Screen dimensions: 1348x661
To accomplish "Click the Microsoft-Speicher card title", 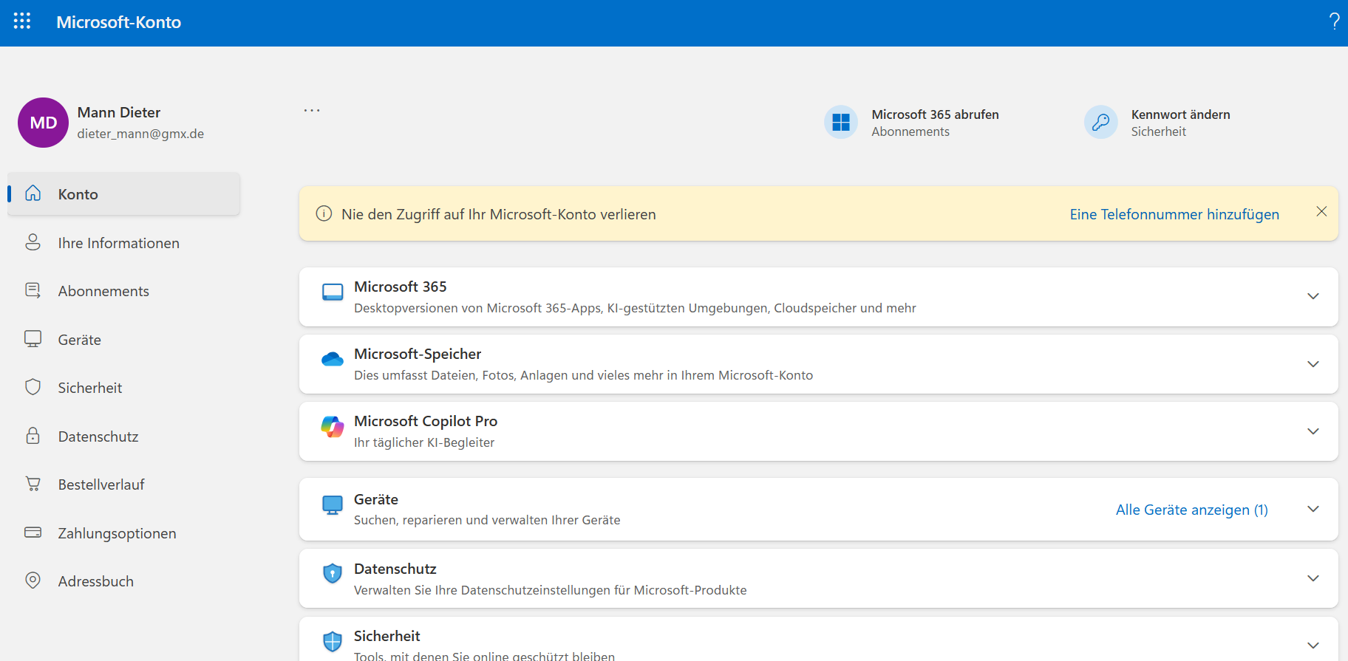I will (x=418, y=354).
